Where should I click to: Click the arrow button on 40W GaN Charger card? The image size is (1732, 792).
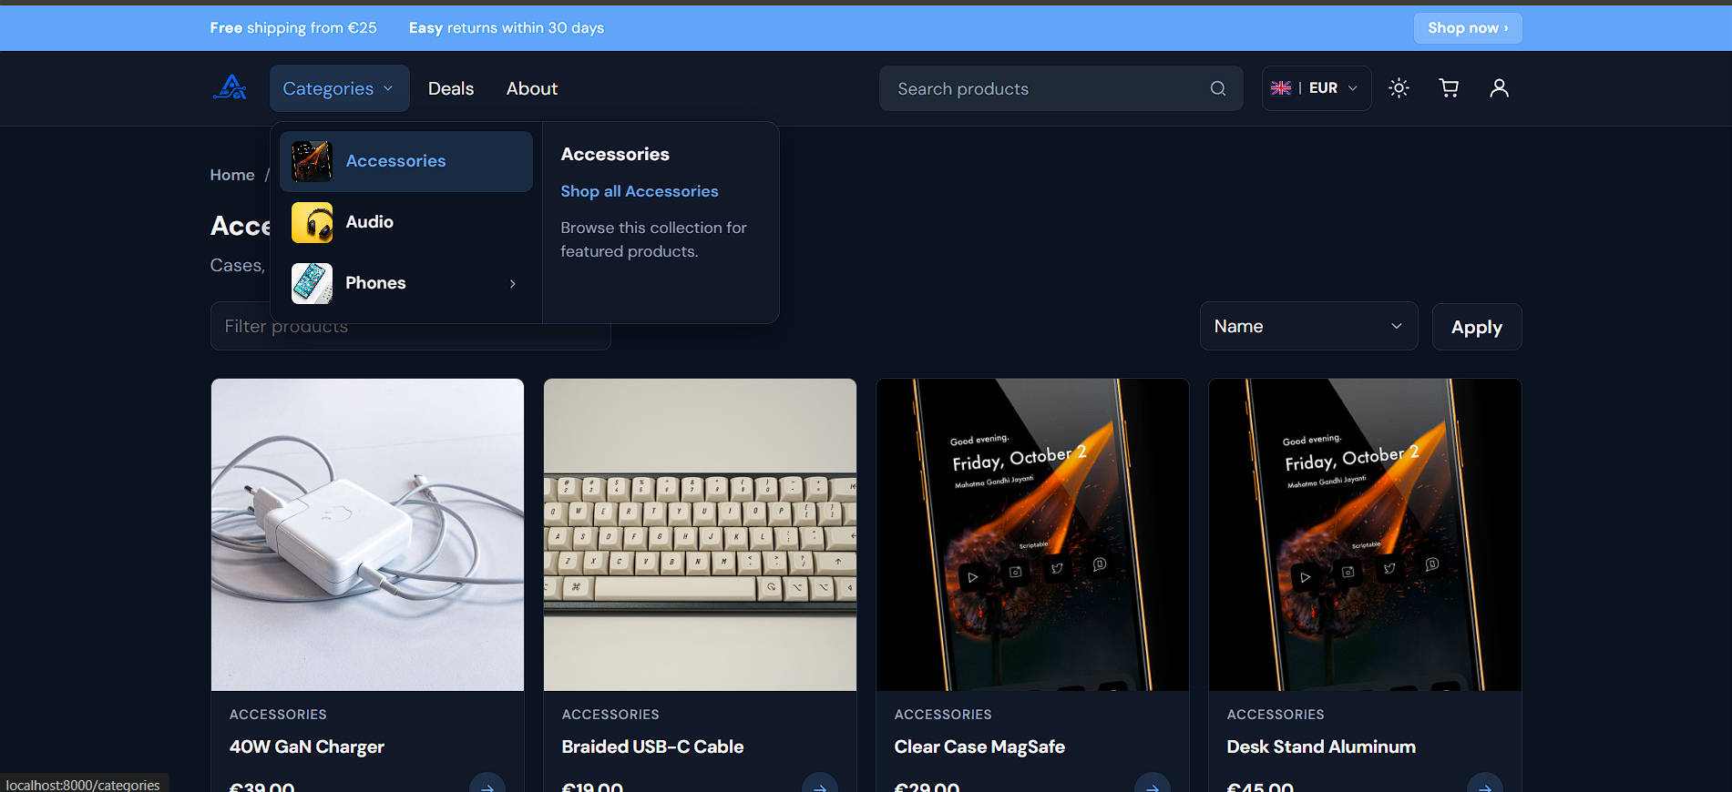(x=487, y=785)
